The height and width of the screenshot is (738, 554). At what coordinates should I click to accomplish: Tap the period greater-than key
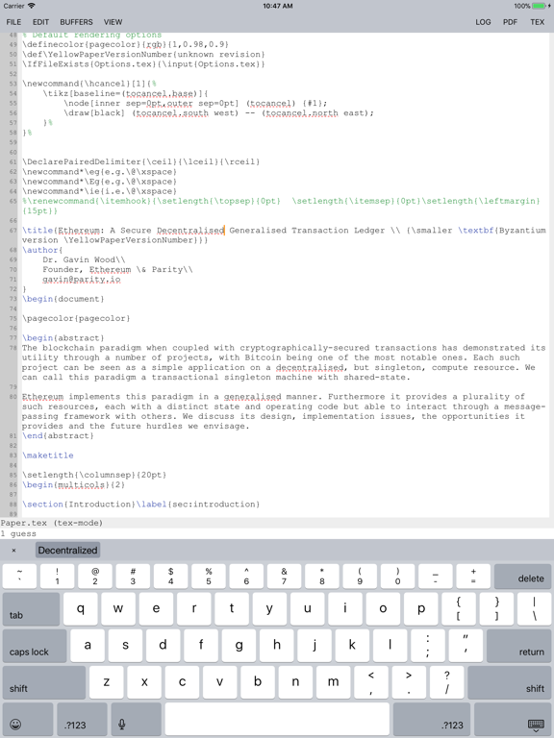[x=409, y=682]
